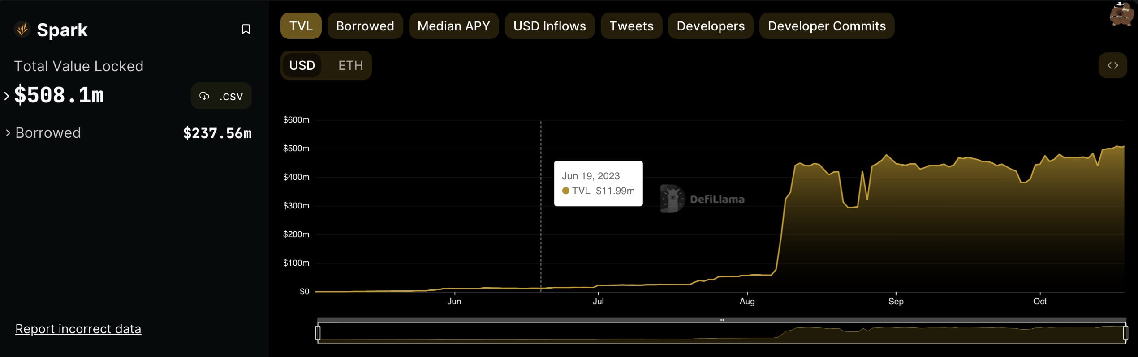1138x357 pixels.
Task: Open the Median APY tab
Action: (x=453, y=25)
